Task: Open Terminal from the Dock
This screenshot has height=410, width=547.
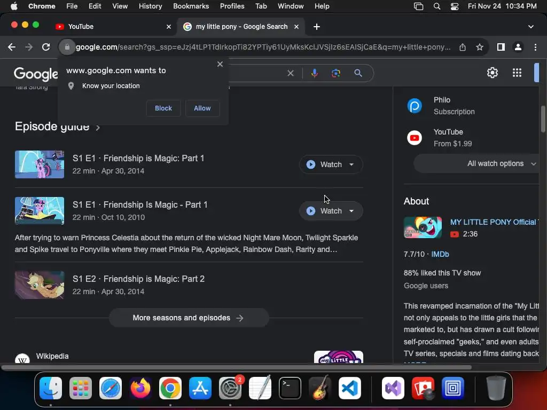Action: (x=290, y=388)
